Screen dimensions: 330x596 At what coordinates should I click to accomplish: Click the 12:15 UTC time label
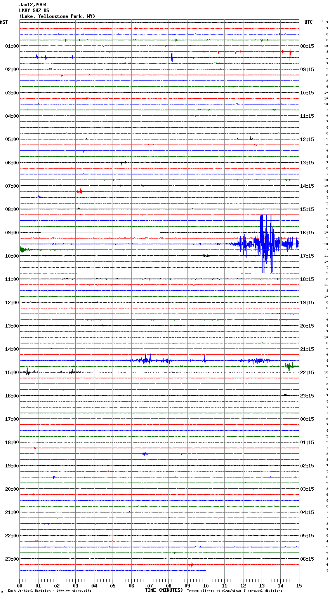(x=307, y=139)
